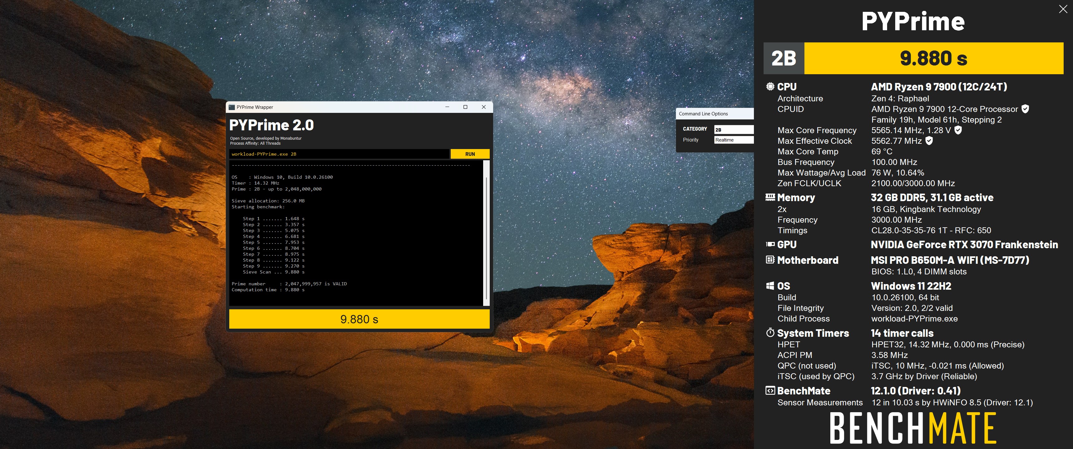Click the Max Core Frequency shield icon
Image resolution: width=1073 pixels, height=449 pixels.
tap(958, 130)
